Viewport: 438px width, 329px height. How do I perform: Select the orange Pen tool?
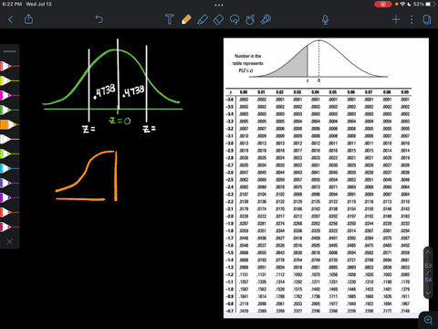pyautogui.click(x=186, y=19)
